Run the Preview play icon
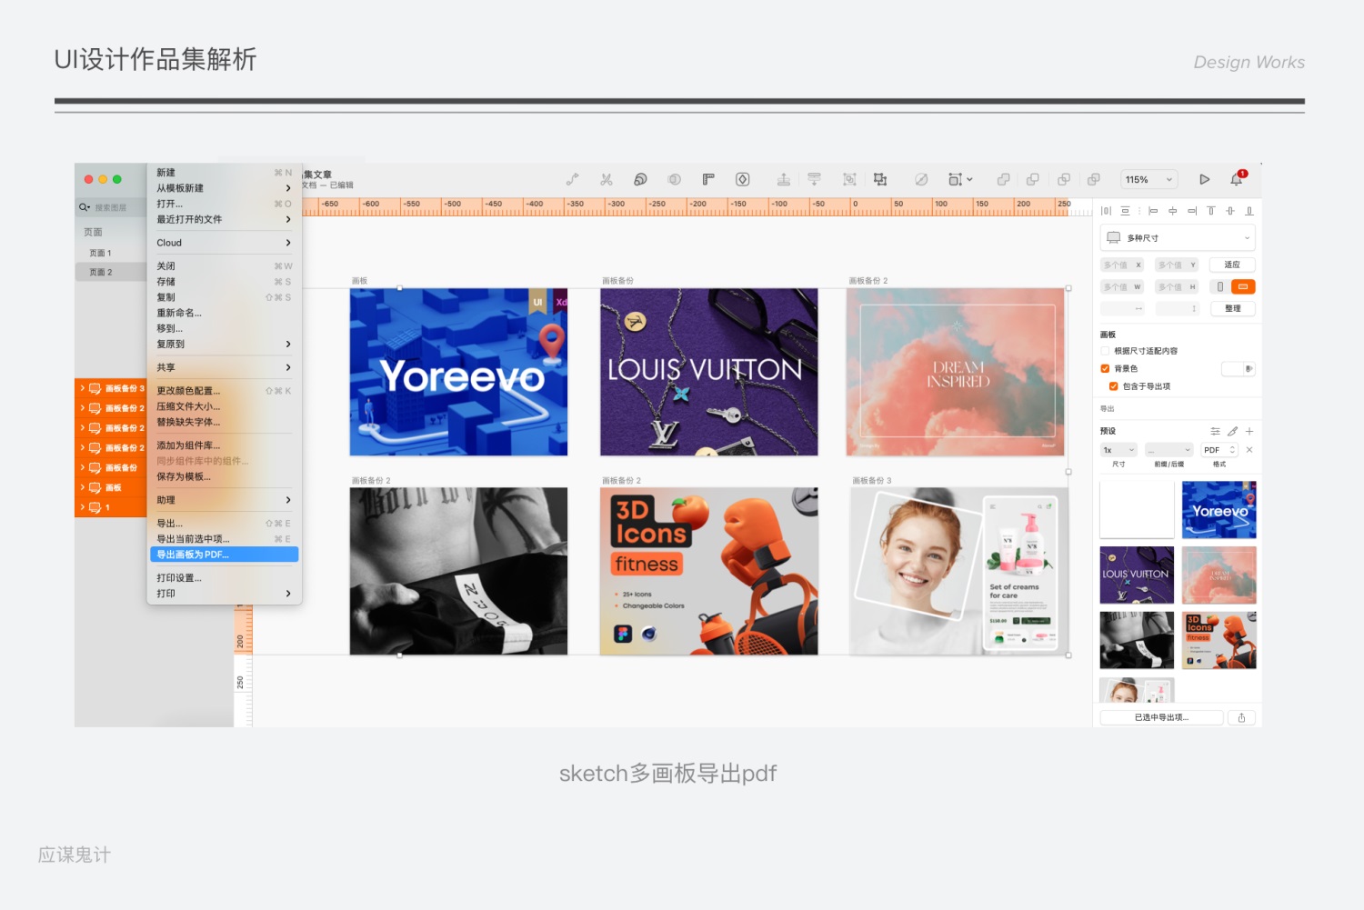 [1205, 179]
